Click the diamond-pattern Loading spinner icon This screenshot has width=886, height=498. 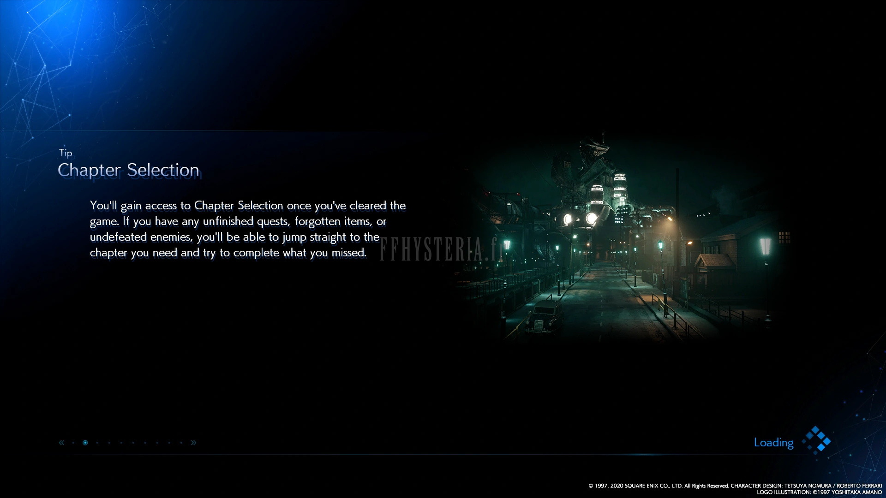coord(816,441)
